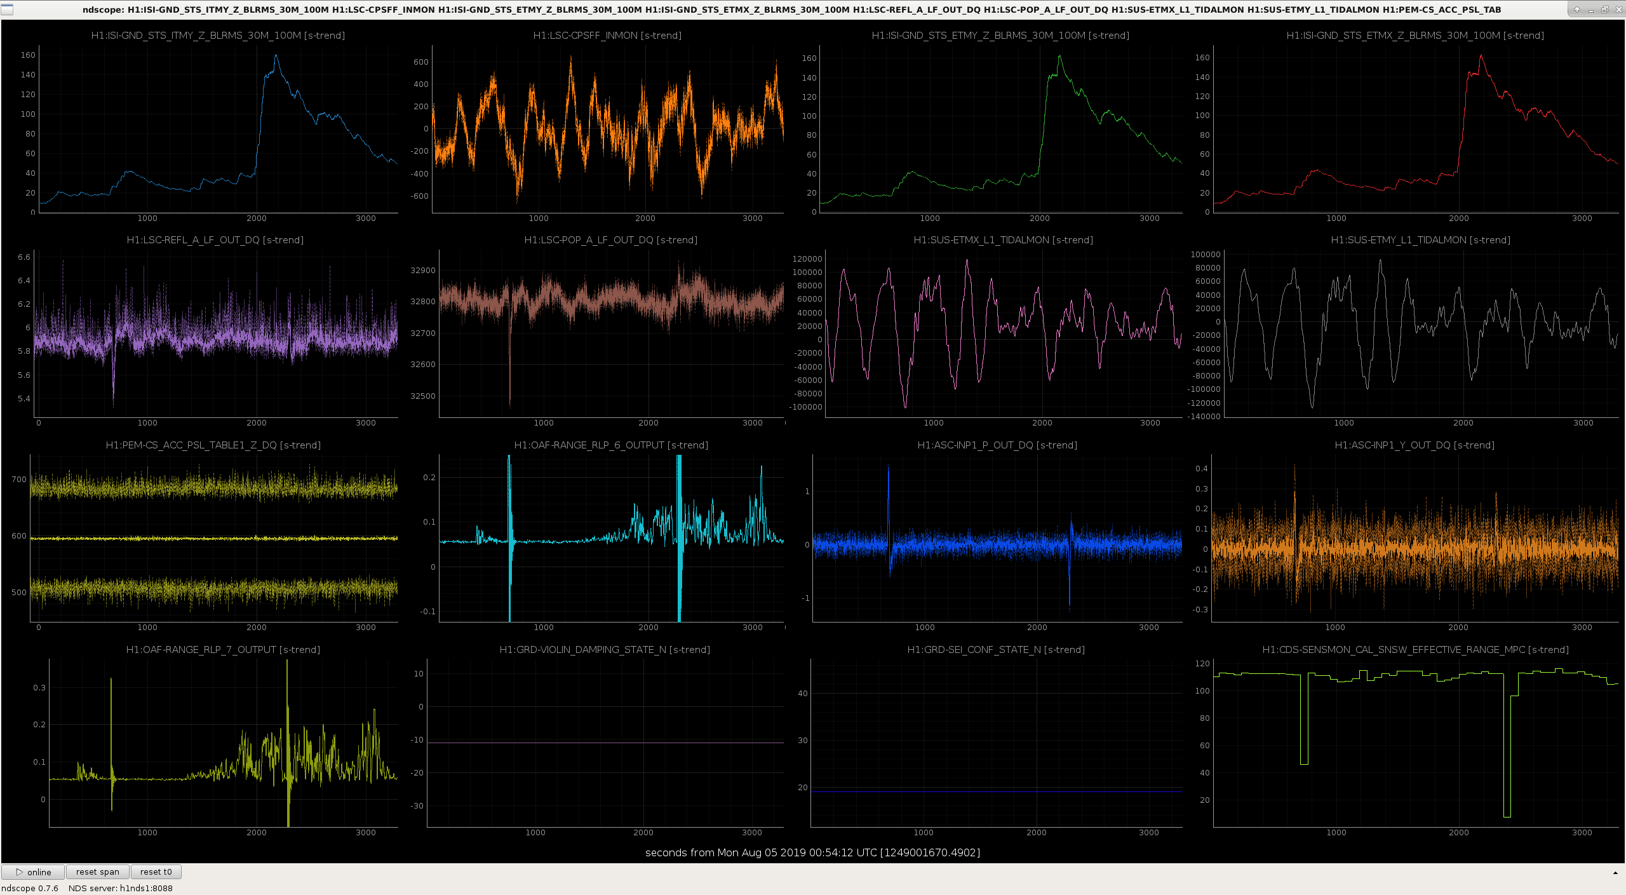
Task: Select the H1:ISI-GND_STS_ETMY_Z_BLRMS_30M_100M plot title
Action: [1000, 36]
